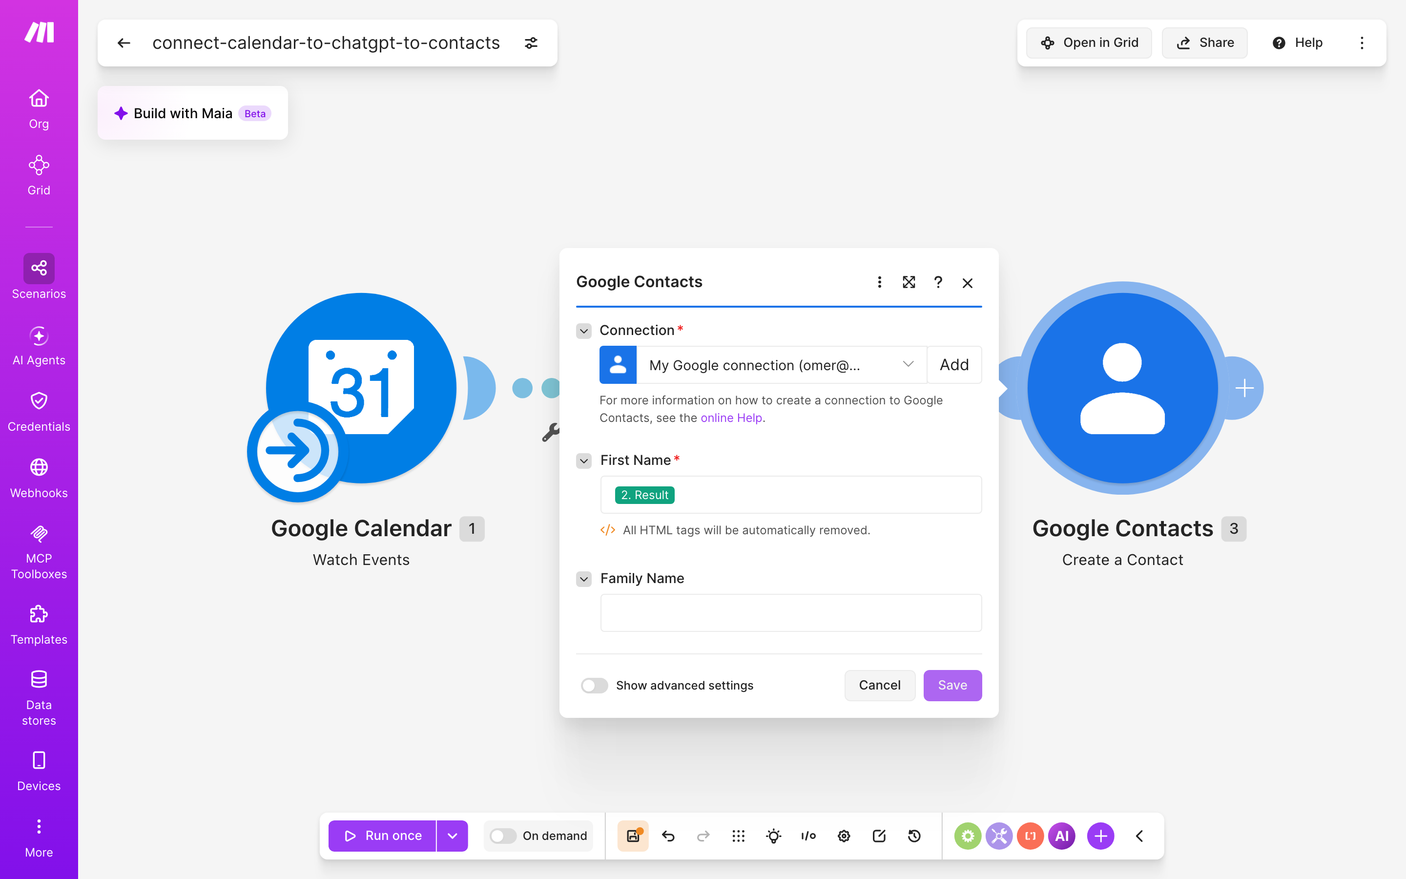Click the dialog question mark help icon
This screenshot has height=879, width=1406.
(938, 283)
